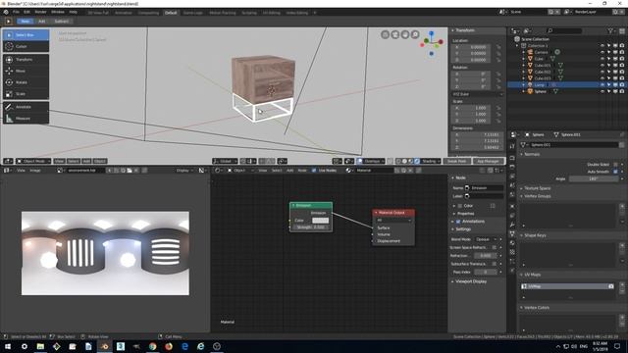
Task: Click the first circular view control in the viewport
Action: pyautogui.click(x=385, y=35)
